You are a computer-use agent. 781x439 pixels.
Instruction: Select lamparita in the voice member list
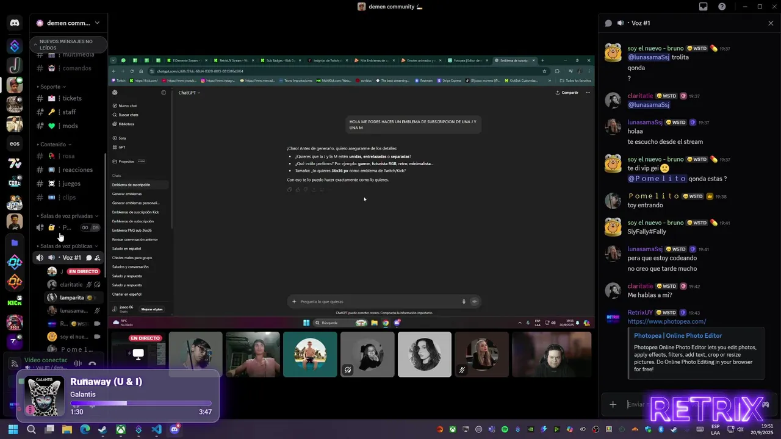click(73, 298)
